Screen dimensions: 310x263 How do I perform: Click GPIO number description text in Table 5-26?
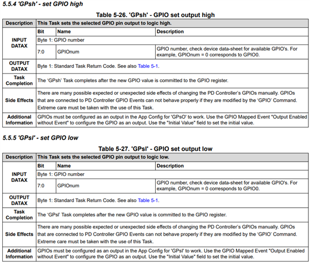227,52
